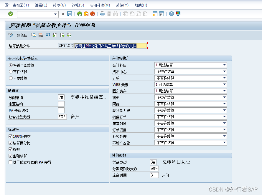This screenshot has height=195, width=262.
Task: Open the 订单 receiver dropdown
Action: click(x=224, y=78)
